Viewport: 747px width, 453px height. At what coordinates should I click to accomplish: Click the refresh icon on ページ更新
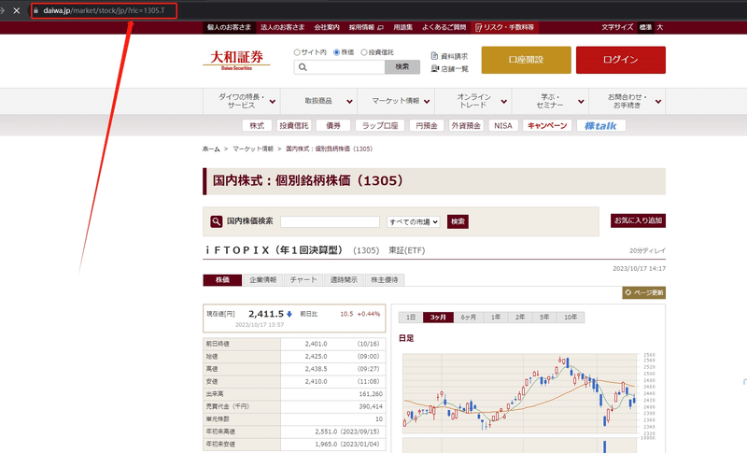pyautogui.click(x=627, y=292)
